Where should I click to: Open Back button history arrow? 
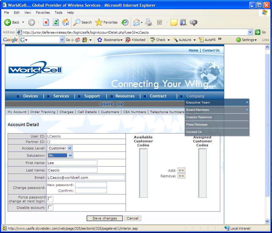23,22
